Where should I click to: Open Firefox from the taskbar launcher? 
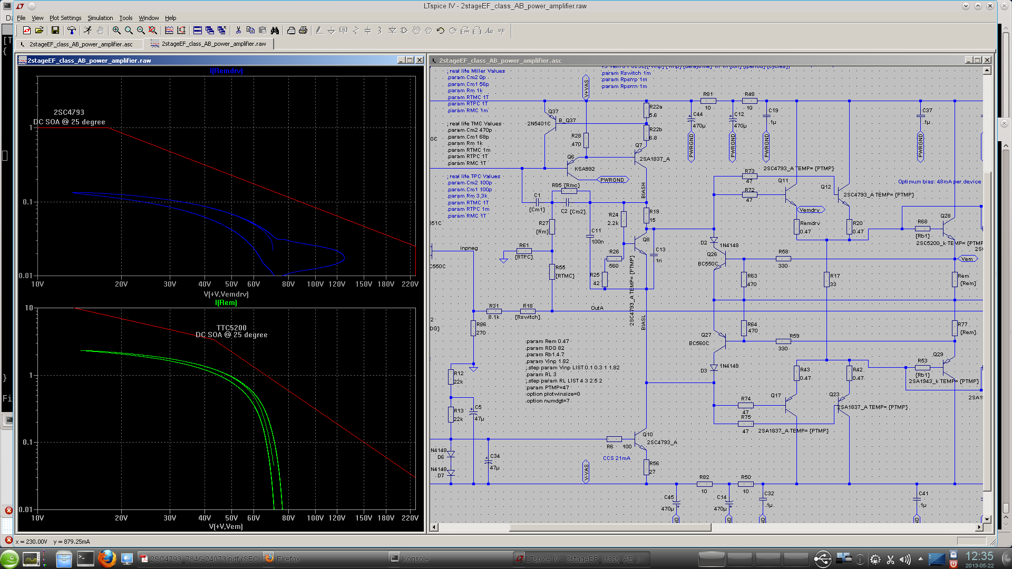[x=107, y=558]
